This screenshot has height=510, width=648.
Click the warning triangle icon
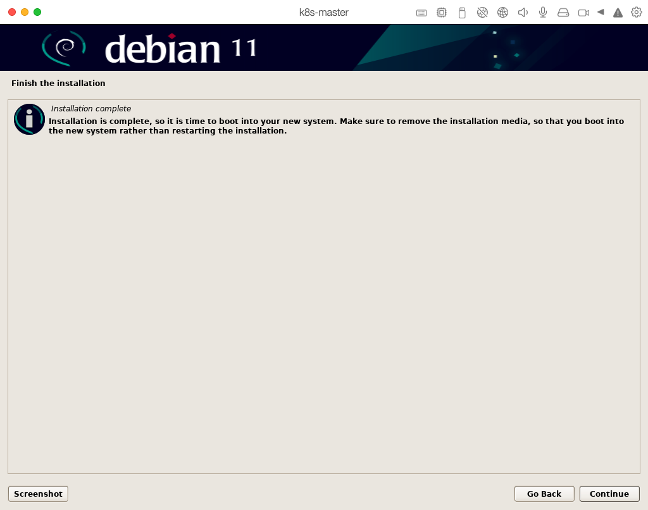618,13
